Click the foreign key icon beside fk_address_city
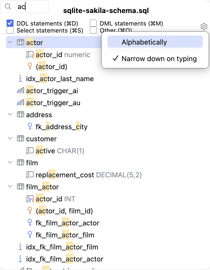Viewport: 210px width, 270px height. 30,127
